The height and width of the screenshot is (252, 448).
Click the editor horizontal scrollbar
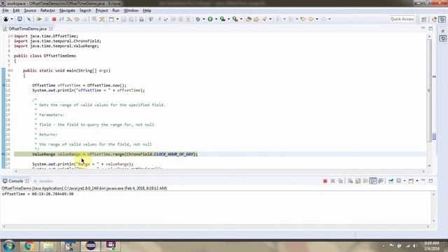pyautogui.click(x=219, y=171)
